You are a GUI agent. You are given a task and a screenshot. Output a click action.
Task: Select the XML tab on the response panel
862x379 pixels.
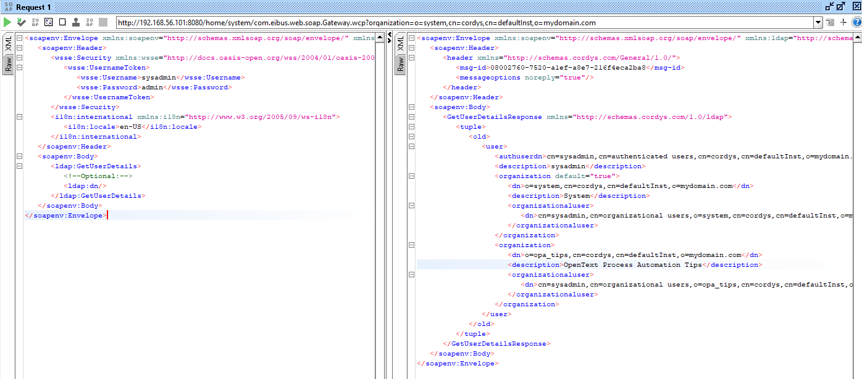coord(400,44)
